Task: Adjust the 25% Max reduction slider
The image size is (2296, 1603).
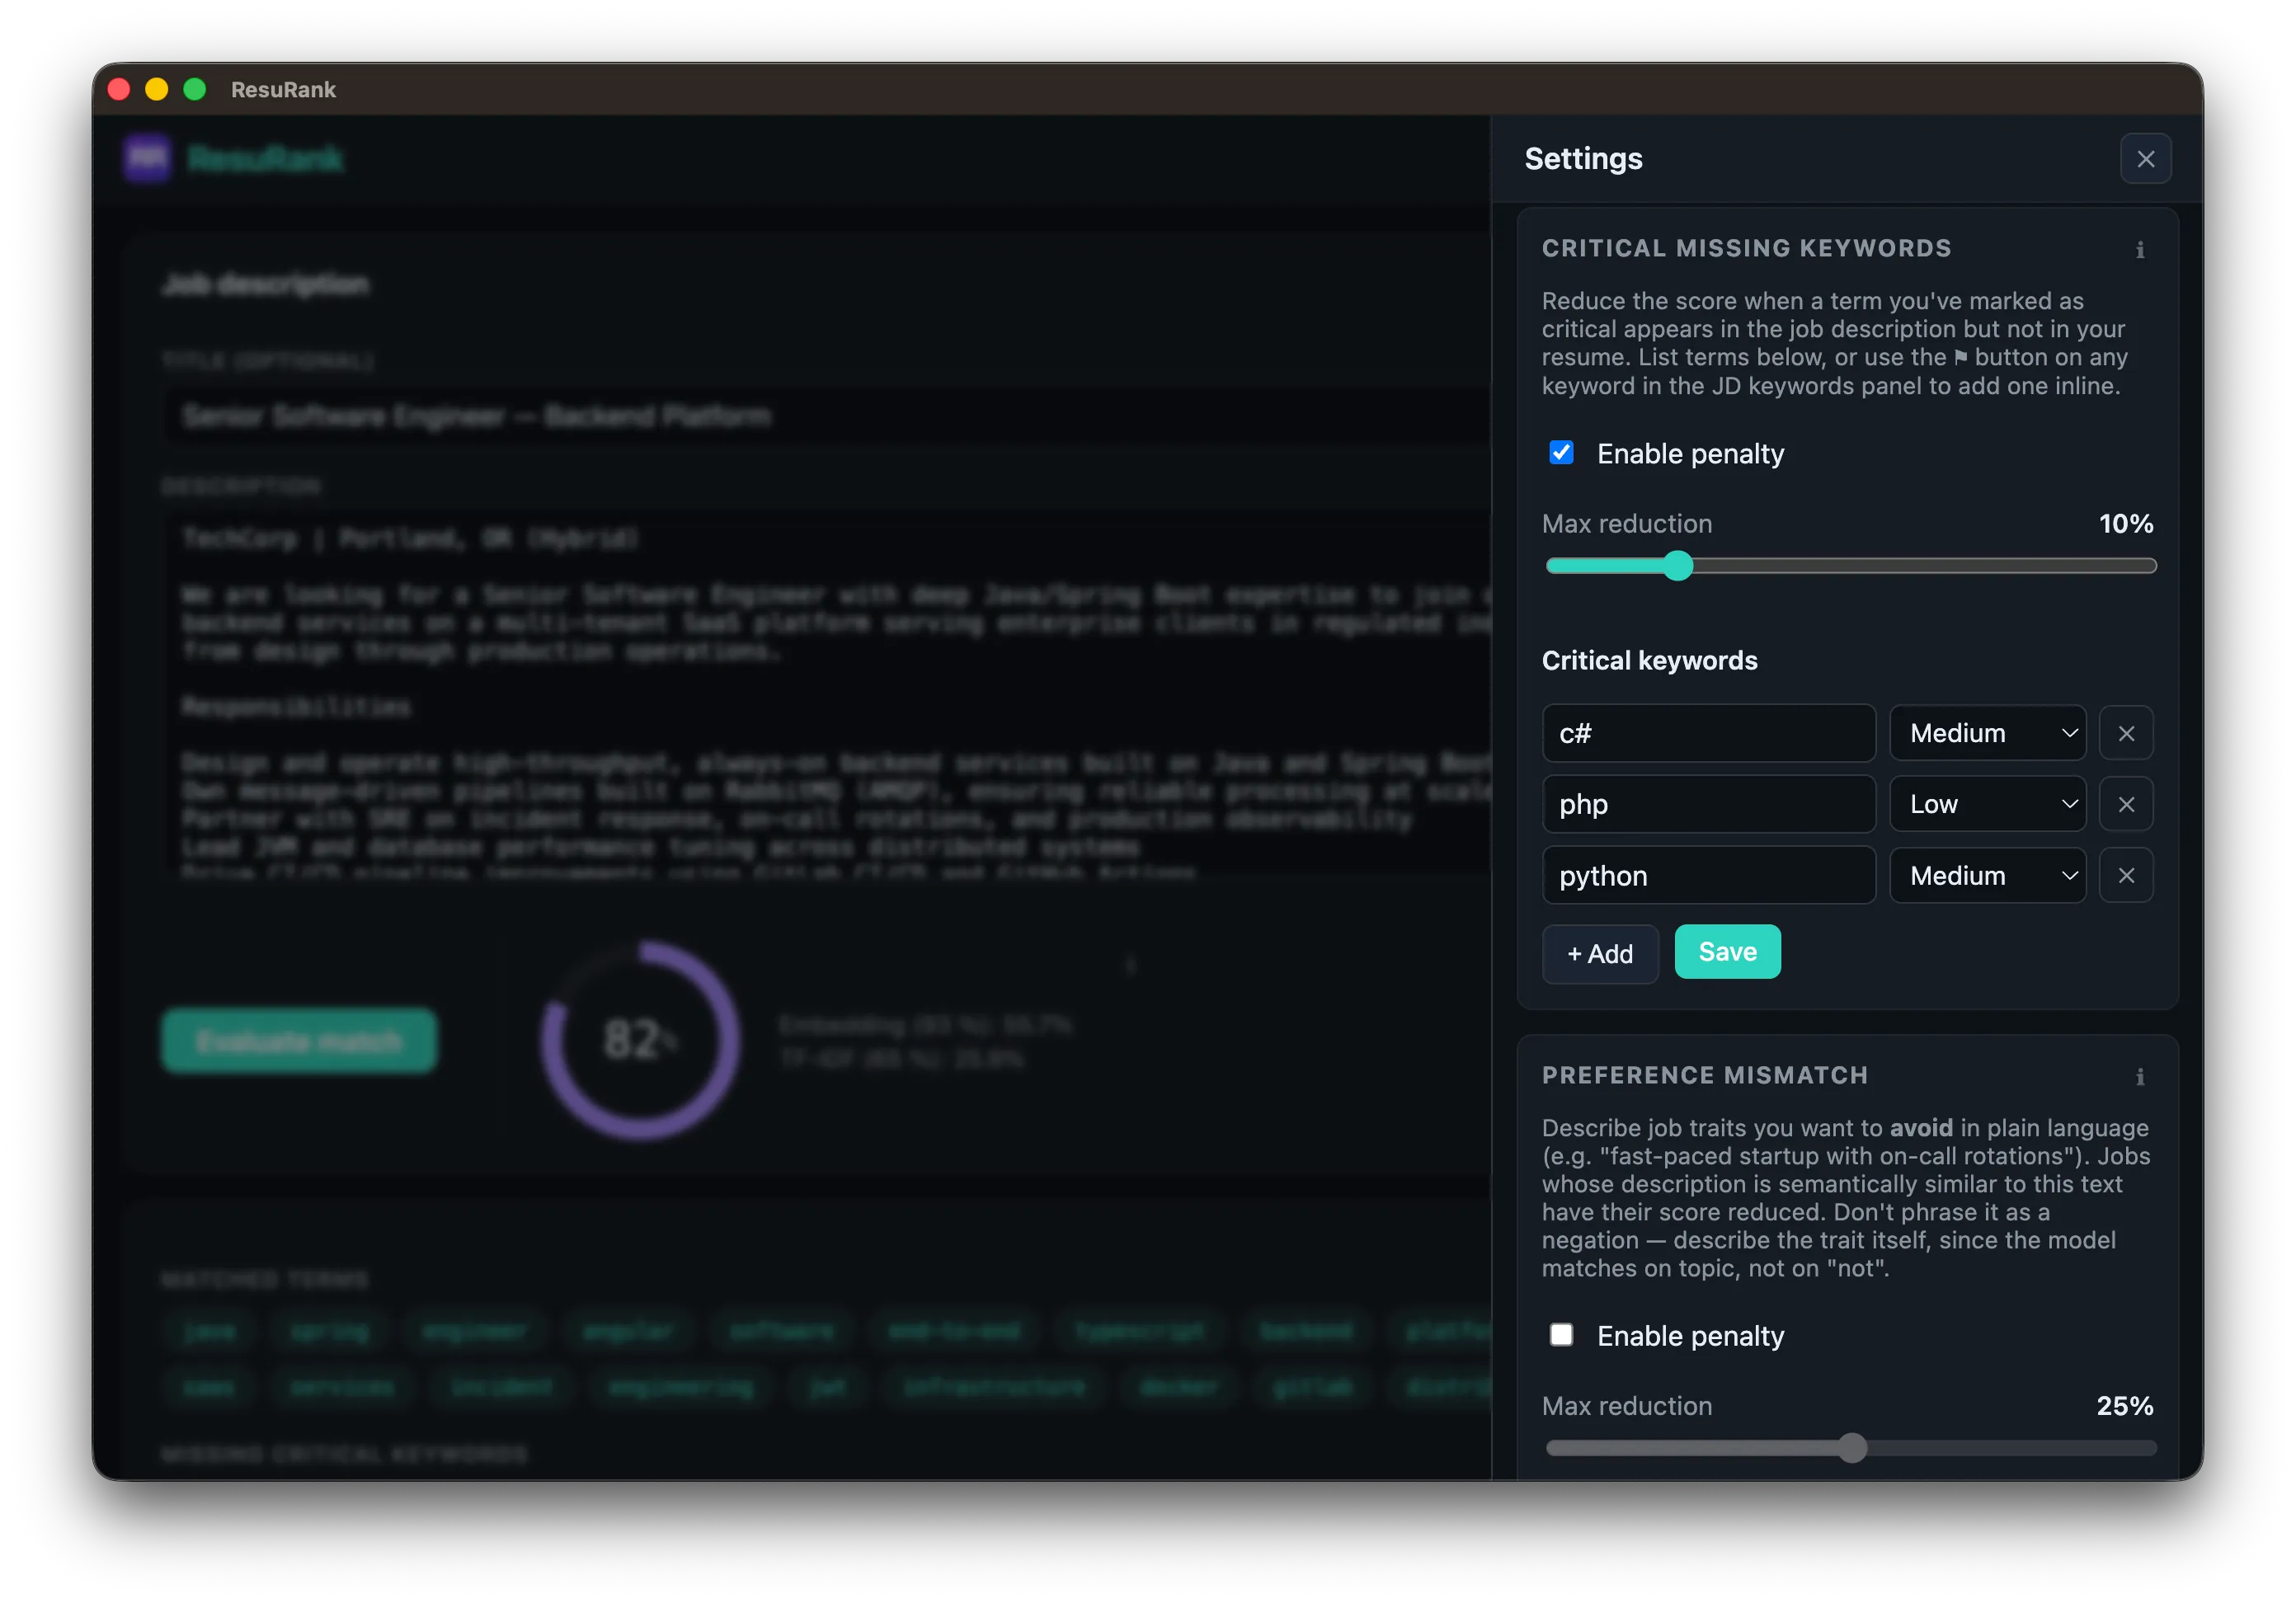Action: coord(1850,1447)
